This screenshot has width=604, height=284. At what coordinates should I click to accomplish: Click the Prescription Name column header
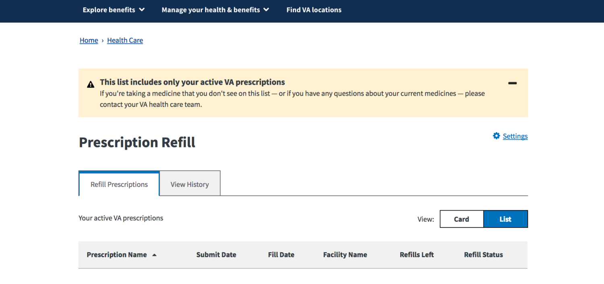(x=116, y=255)
